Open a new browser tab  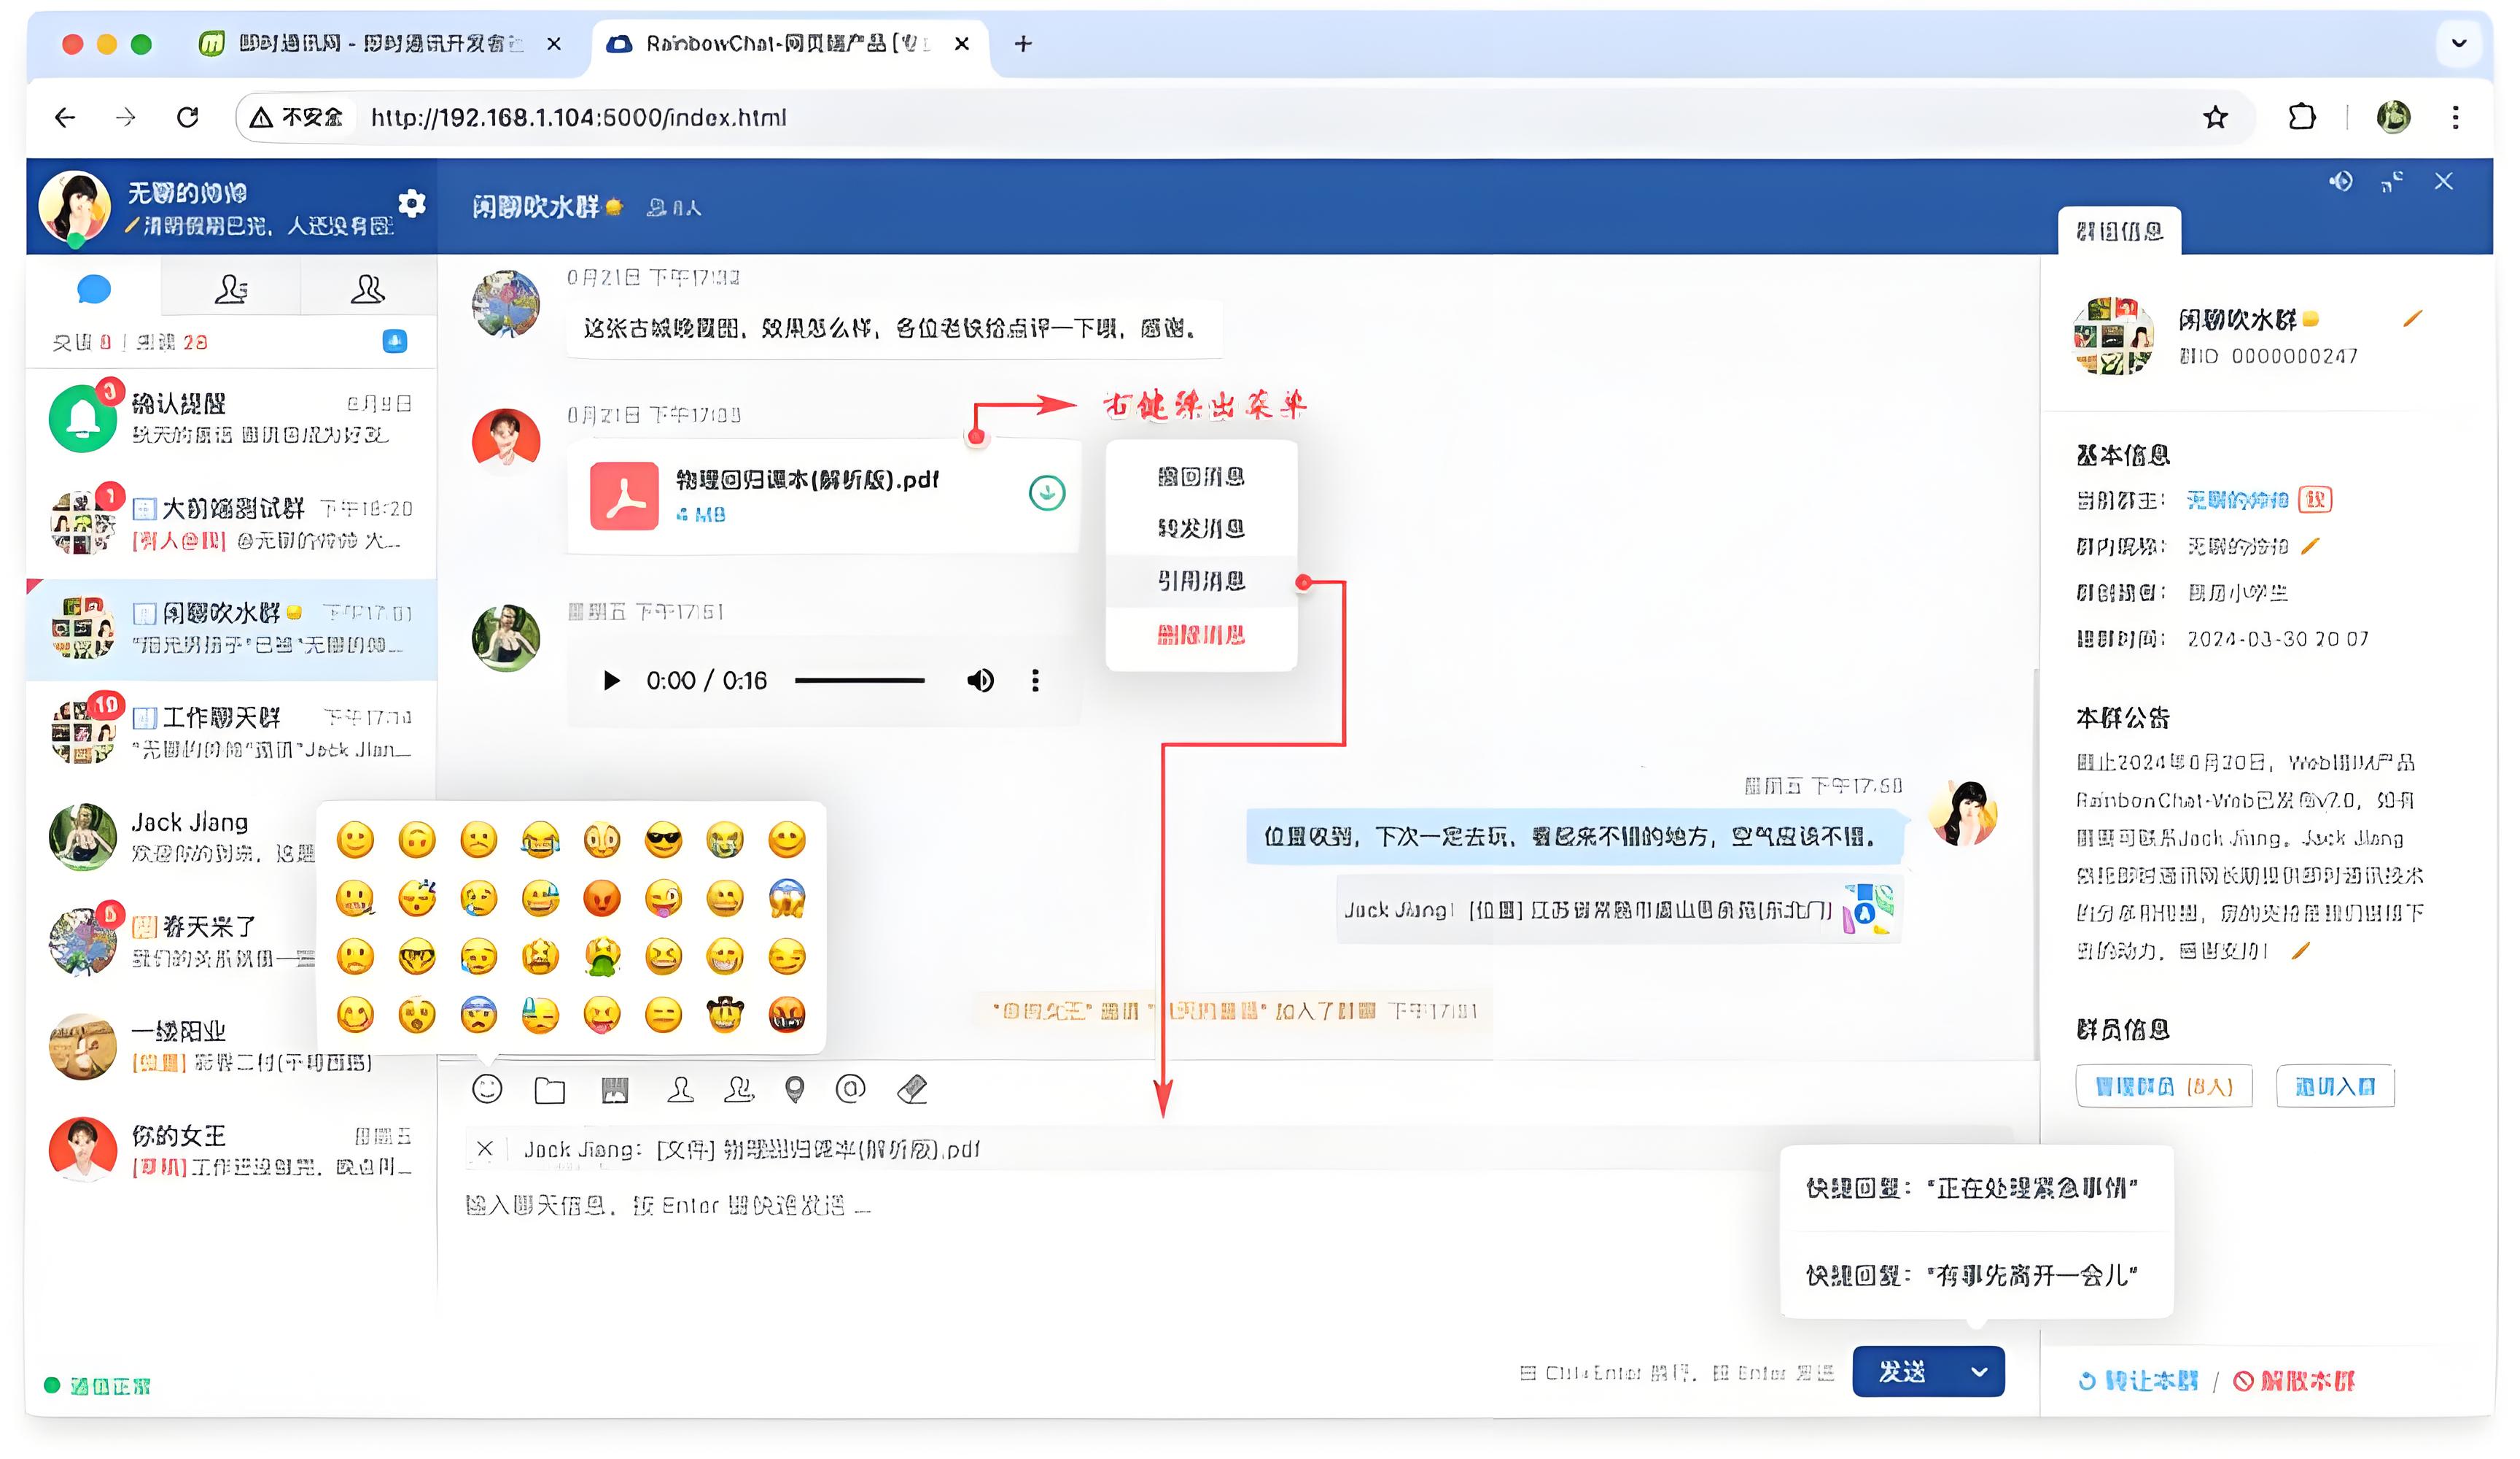pyautogui.click(x=1022, y=43)
